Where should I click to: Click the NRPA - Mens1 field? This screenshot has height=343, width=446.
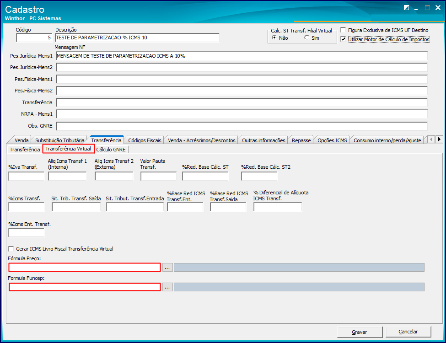(242, 114)
